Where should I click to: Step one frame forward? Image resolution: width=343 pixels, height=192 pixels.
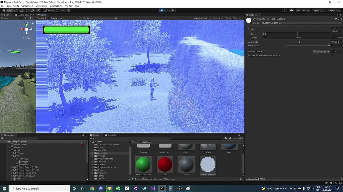(x=174, y=10)
